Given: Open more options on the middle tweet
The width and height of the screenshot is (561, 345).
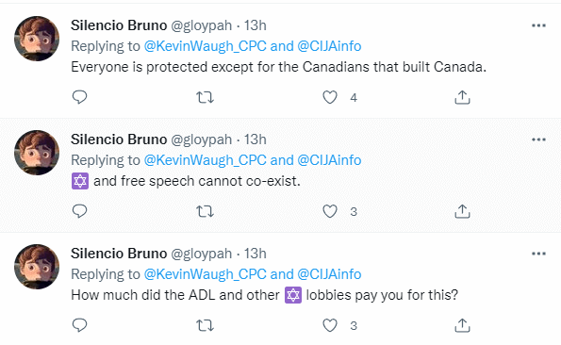Looking at the screenshot, I should pyautogui.click(x=538, y=140).
